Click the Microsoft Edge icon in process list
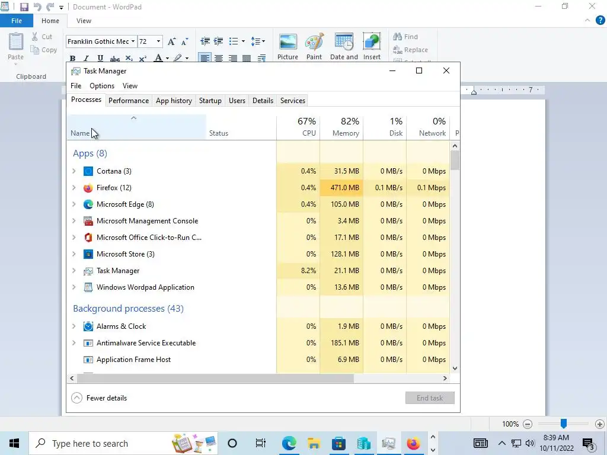607x455 pixels. tap(88, 204)
